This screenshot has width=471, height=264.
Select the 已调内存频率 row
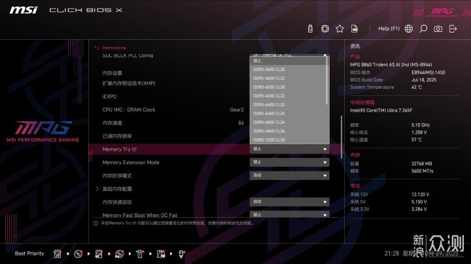click(117, 136)
